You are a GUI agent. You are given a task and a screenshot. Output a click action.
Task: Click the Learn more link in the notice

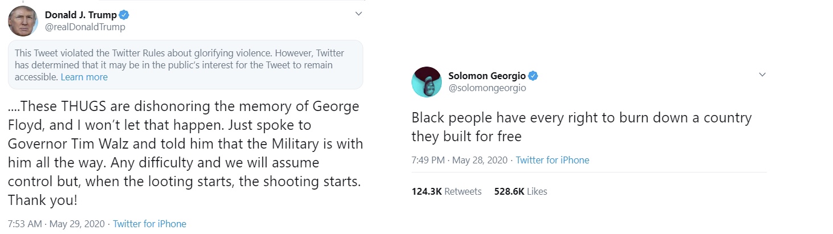click(x=84, y=77)
